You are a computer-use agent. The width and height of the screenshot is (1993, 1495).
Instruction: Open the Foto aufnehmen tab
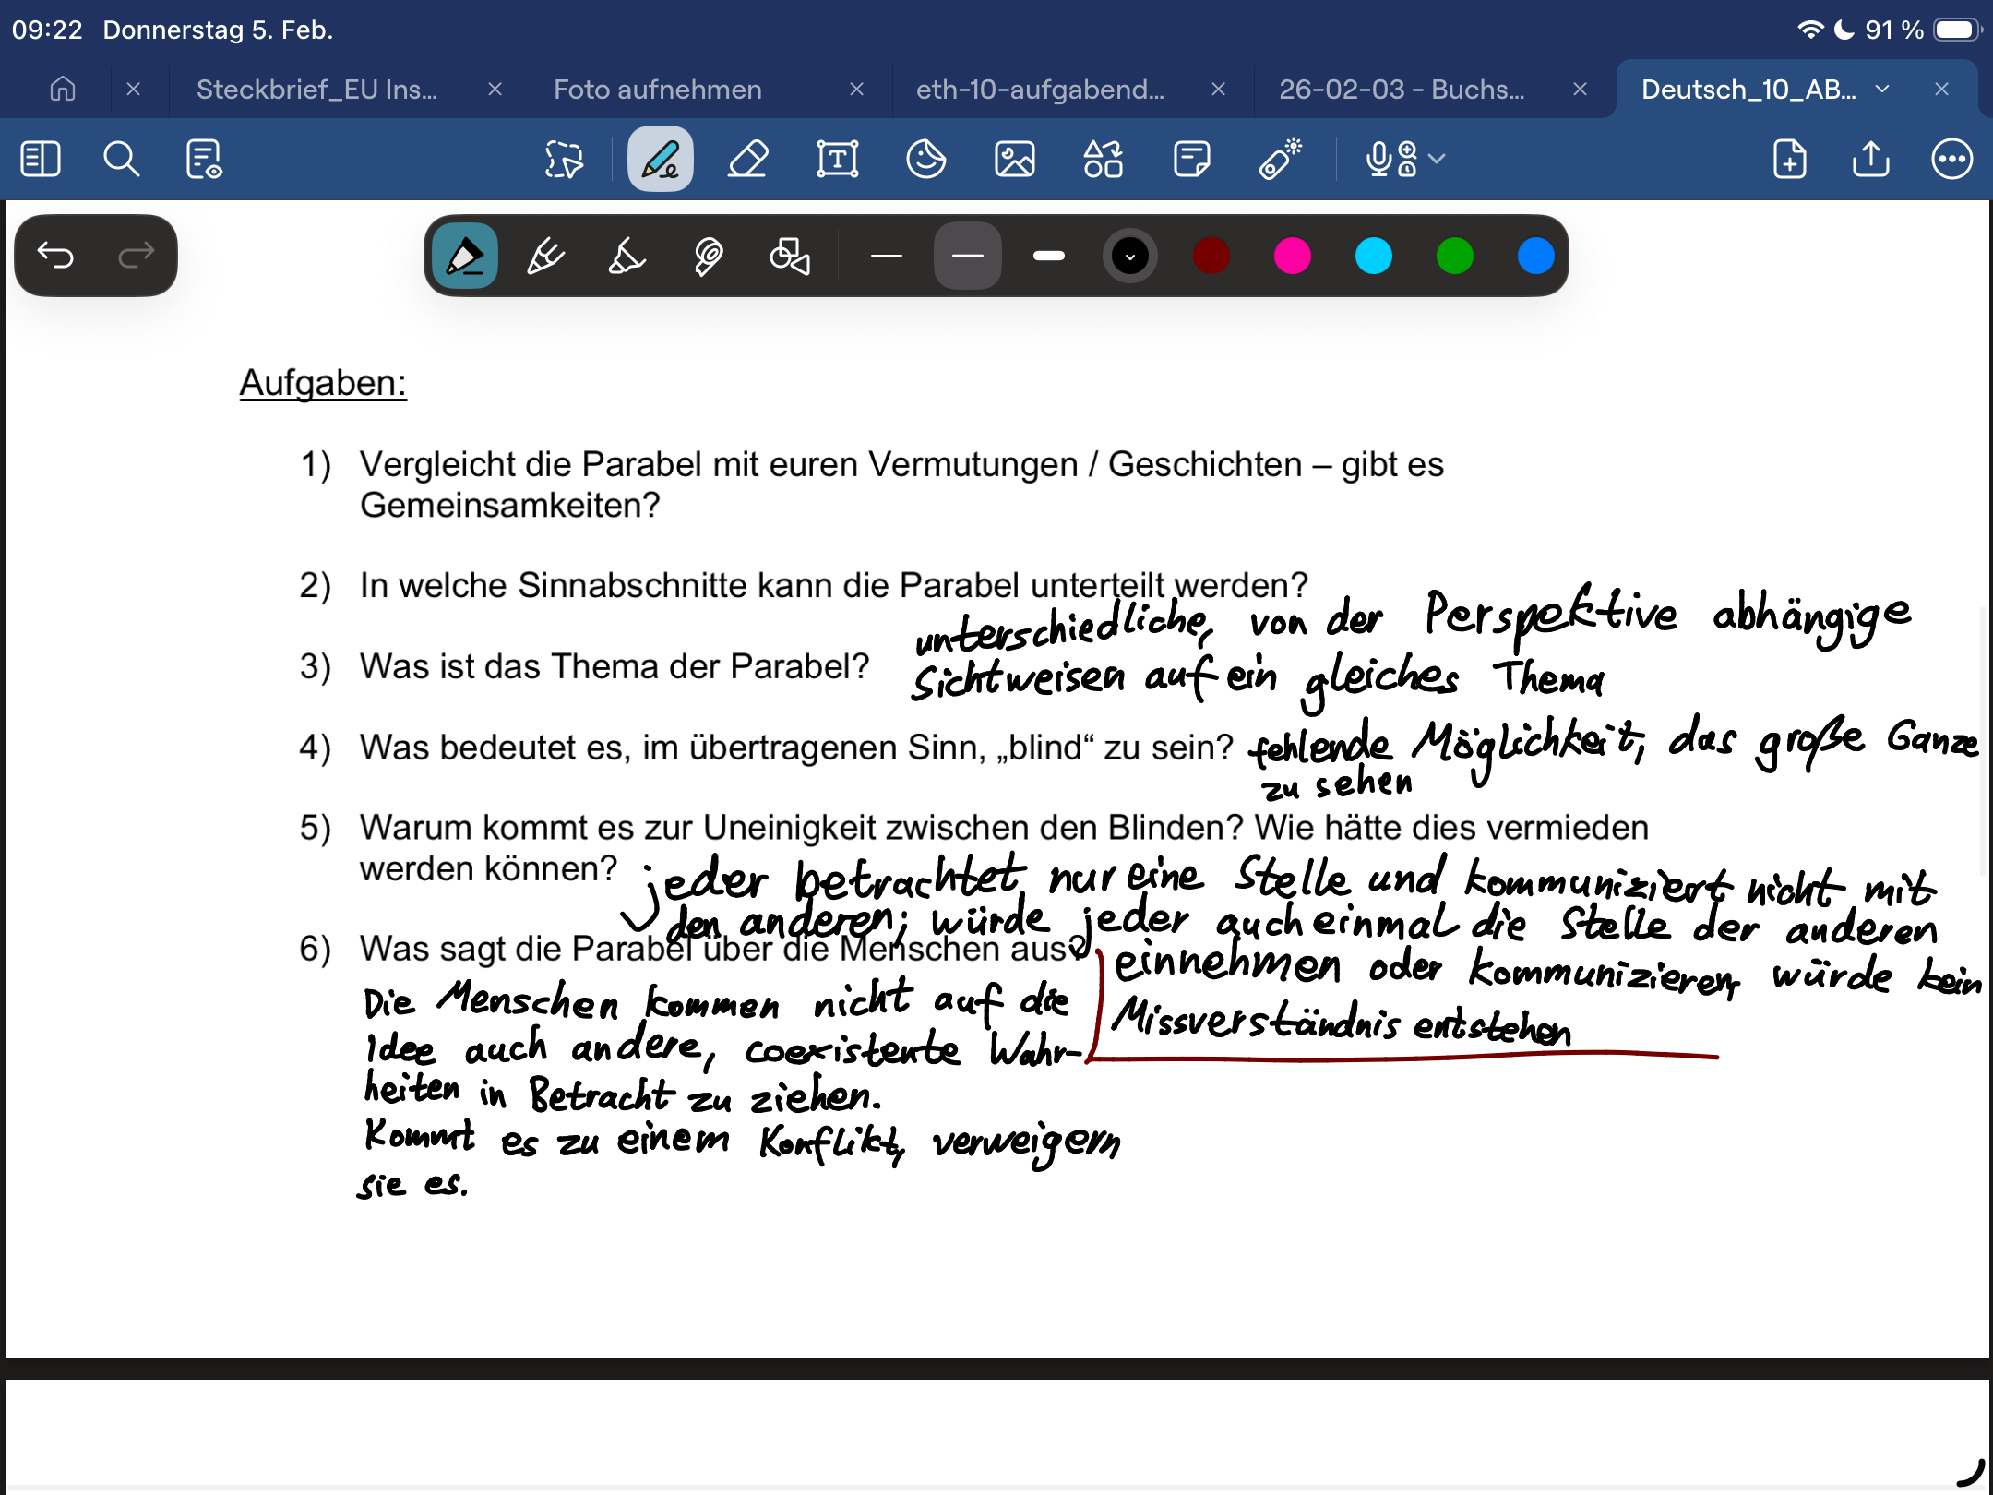coord(657,90)
